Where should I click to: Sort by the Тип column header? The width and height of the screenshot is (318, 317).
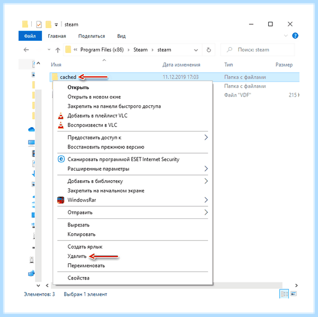click(228, 65)
